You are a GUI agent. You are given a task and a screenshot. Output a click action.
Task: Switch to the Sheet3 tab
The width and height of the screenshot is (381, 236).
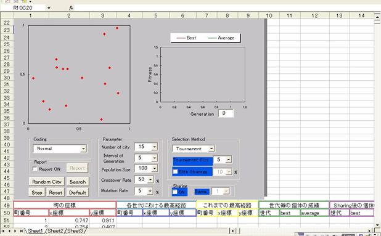pos(75,230)
